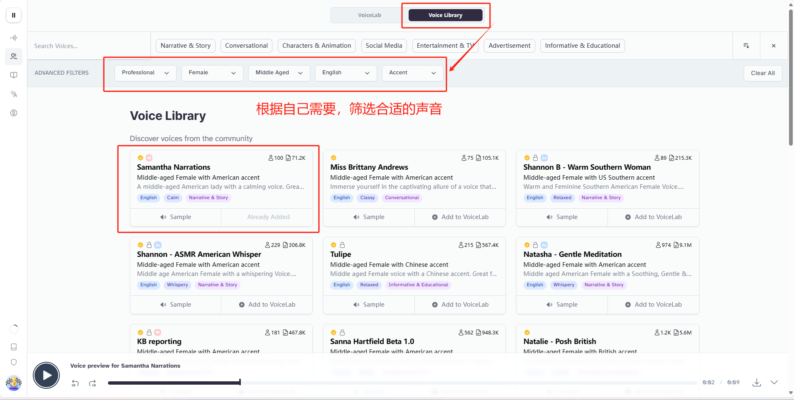Click the sort voices icon
The width and height of the screenshot is (794, 400).
tap(746, 46)
